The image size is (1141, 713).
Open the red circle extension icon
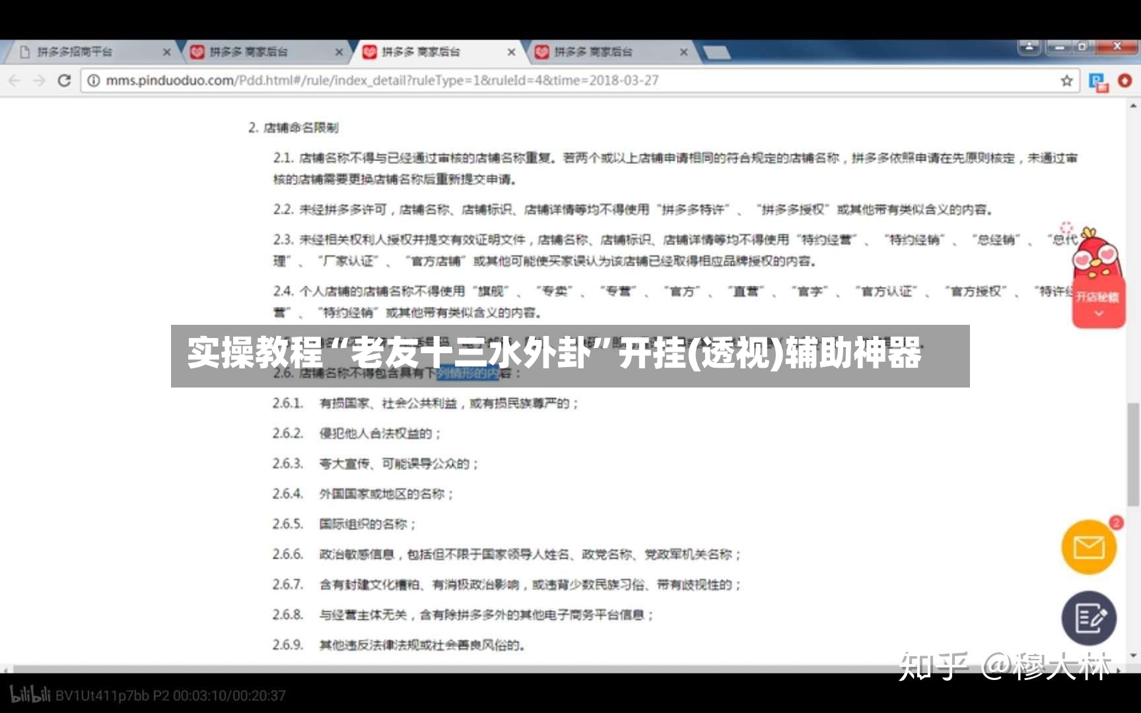(x=1125, y=81)
